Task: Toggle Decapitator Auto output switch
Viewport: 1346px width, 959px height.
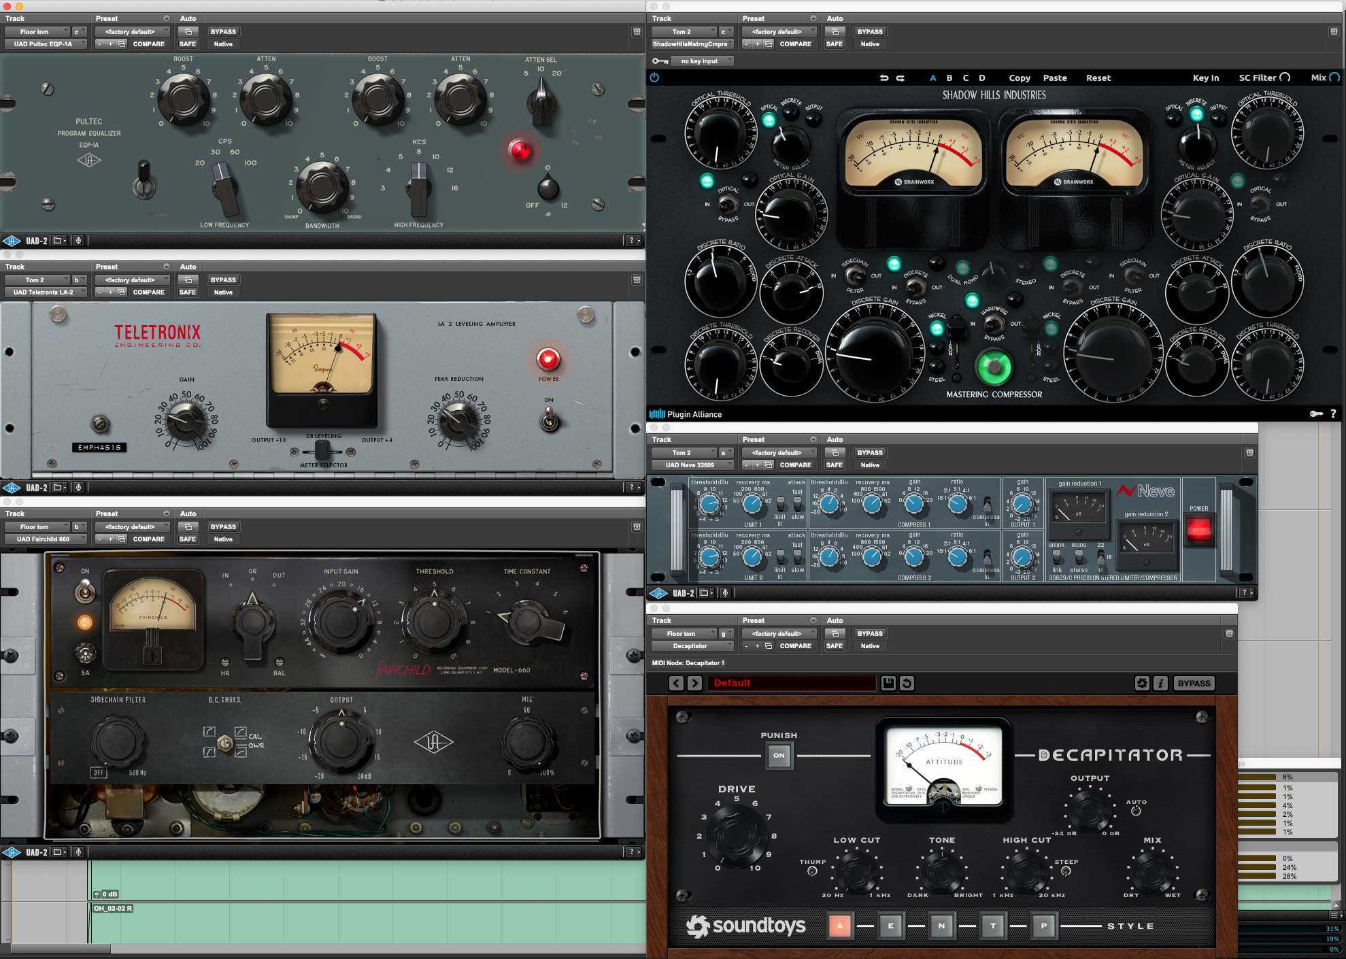Action: pos(1136,811)
